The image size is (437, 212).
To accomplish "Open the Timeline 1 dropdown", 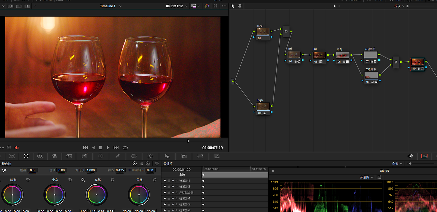I will (120, 6).
